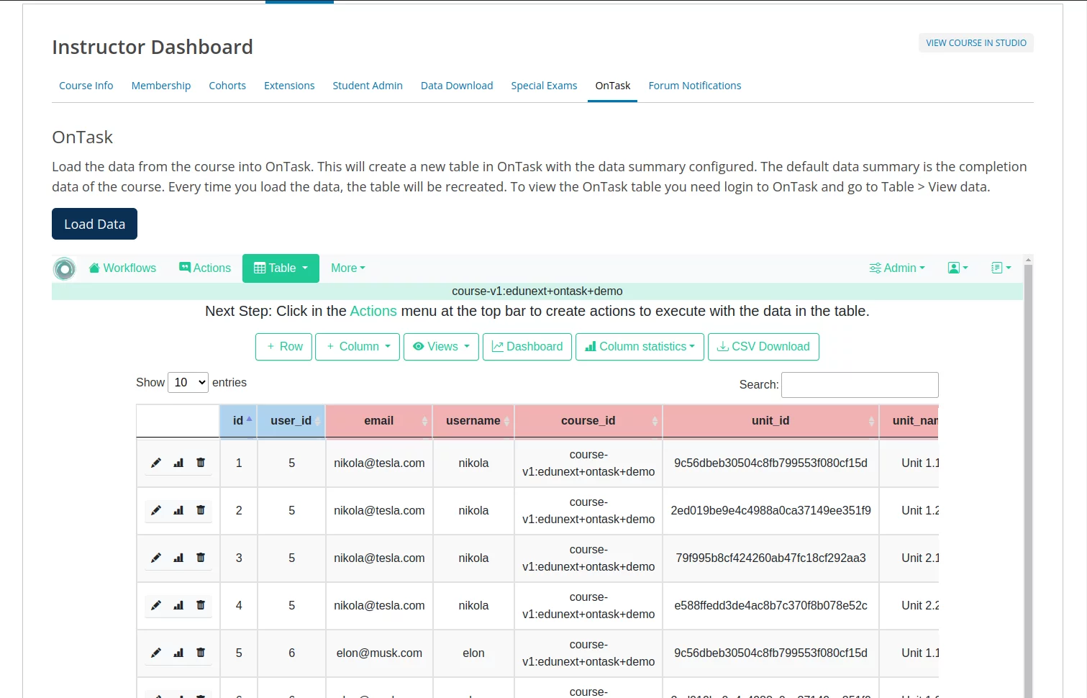
Task: Open the Student Admin tab
Action: [x=368, y=86]
